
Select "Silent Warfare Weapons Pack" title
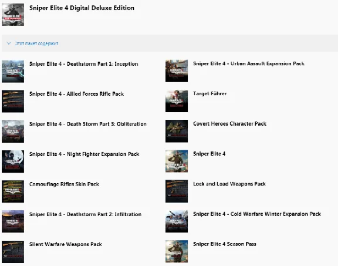(x=66, y=244)
